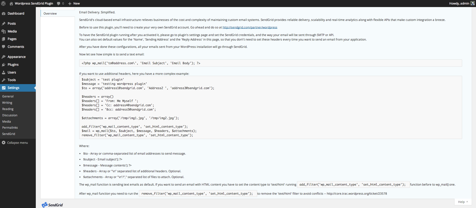Click the WordPress logo icon
Viewport: 476px width, 208px height.
[x=4, y=4]
